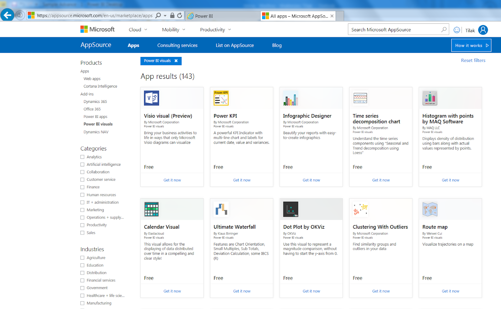Select Dynamics NAV under Add-ins
Screen dimensions: 501x309
click(96, 132)
